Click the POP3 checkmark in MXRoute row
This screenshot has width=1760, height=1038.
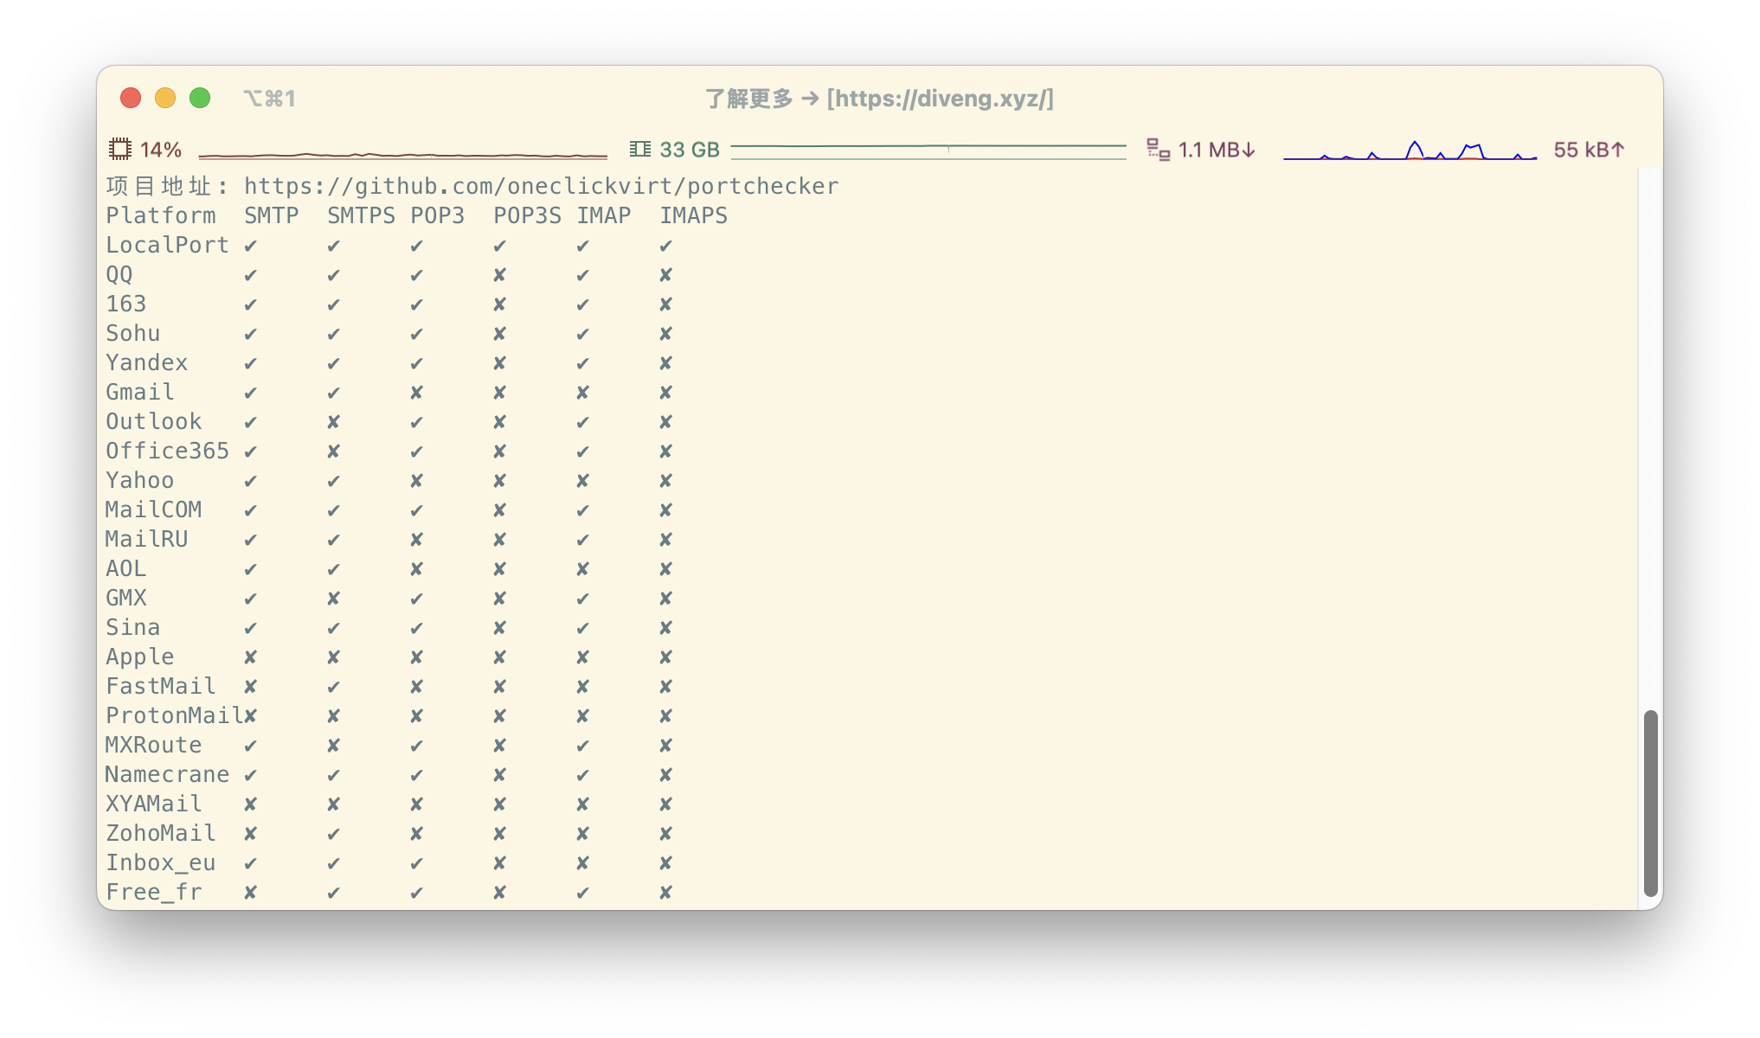417,746
